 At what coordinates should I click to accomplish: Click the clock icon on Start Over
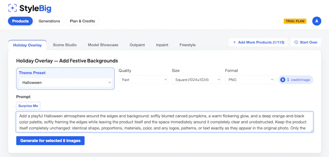[x=296, y=42]
